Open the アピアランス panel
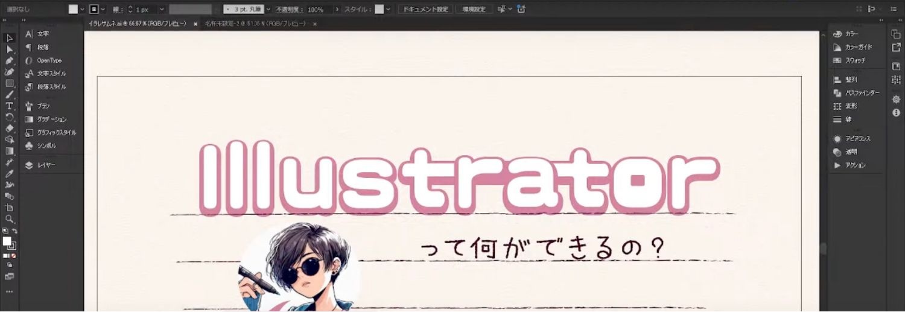 (x=852, y=138)
